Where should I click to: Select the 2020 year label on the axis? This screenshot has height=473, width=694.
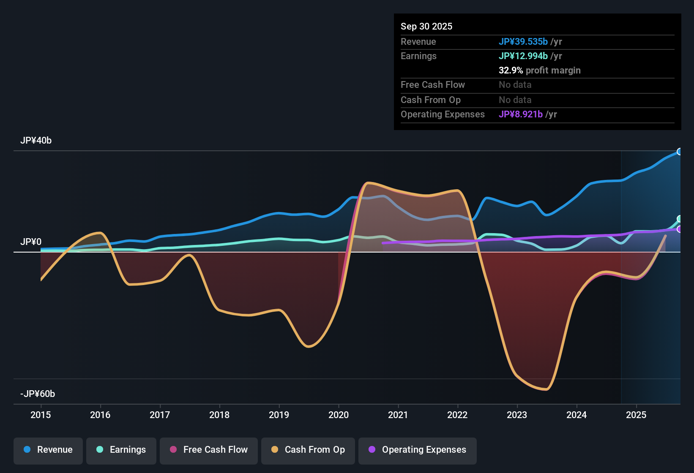pyautogui.click(x=339, y=415)
